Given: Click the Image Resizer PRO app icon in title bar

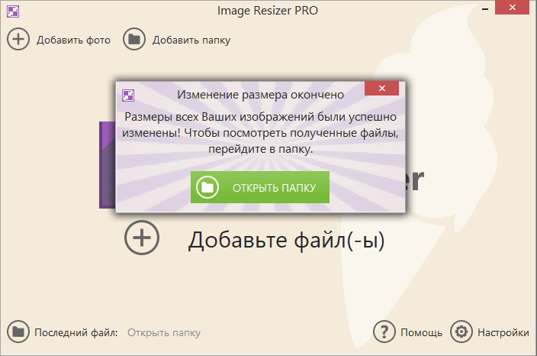Looking at the screenshot, I should pos(13,11).
